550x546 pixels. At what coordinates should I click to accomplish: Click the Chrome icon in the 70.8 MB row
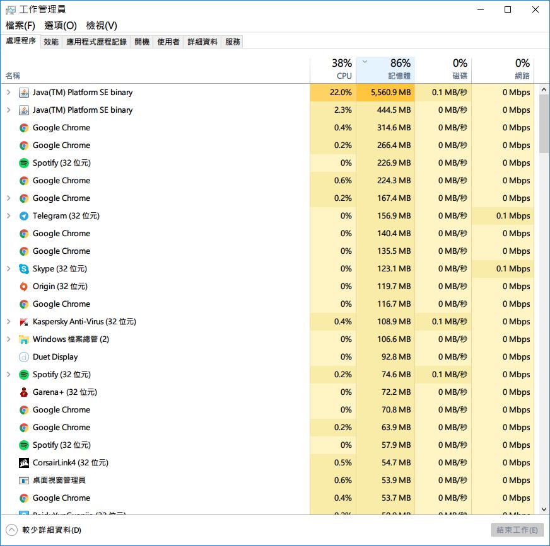pos(24,410)
